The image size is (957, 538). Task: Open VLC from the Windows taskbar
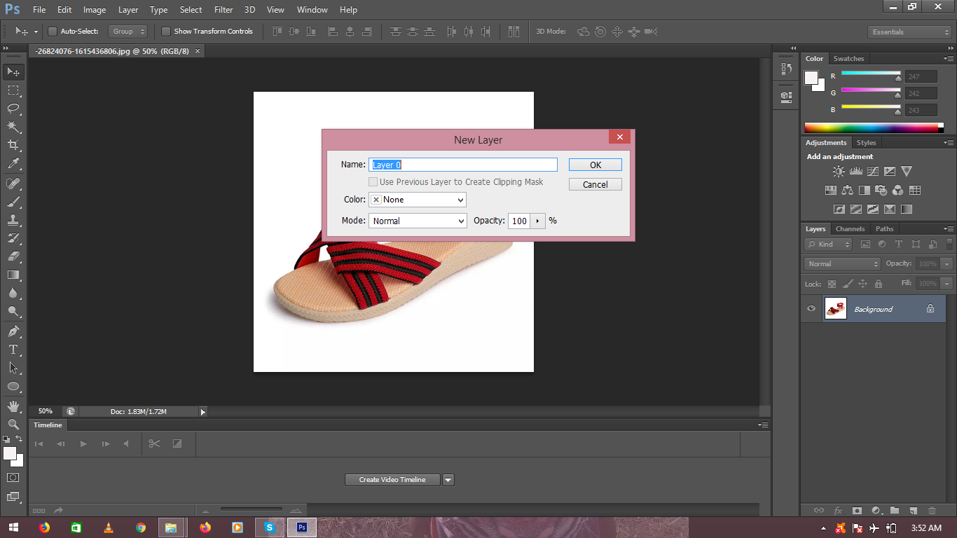(x=108, y=527)
